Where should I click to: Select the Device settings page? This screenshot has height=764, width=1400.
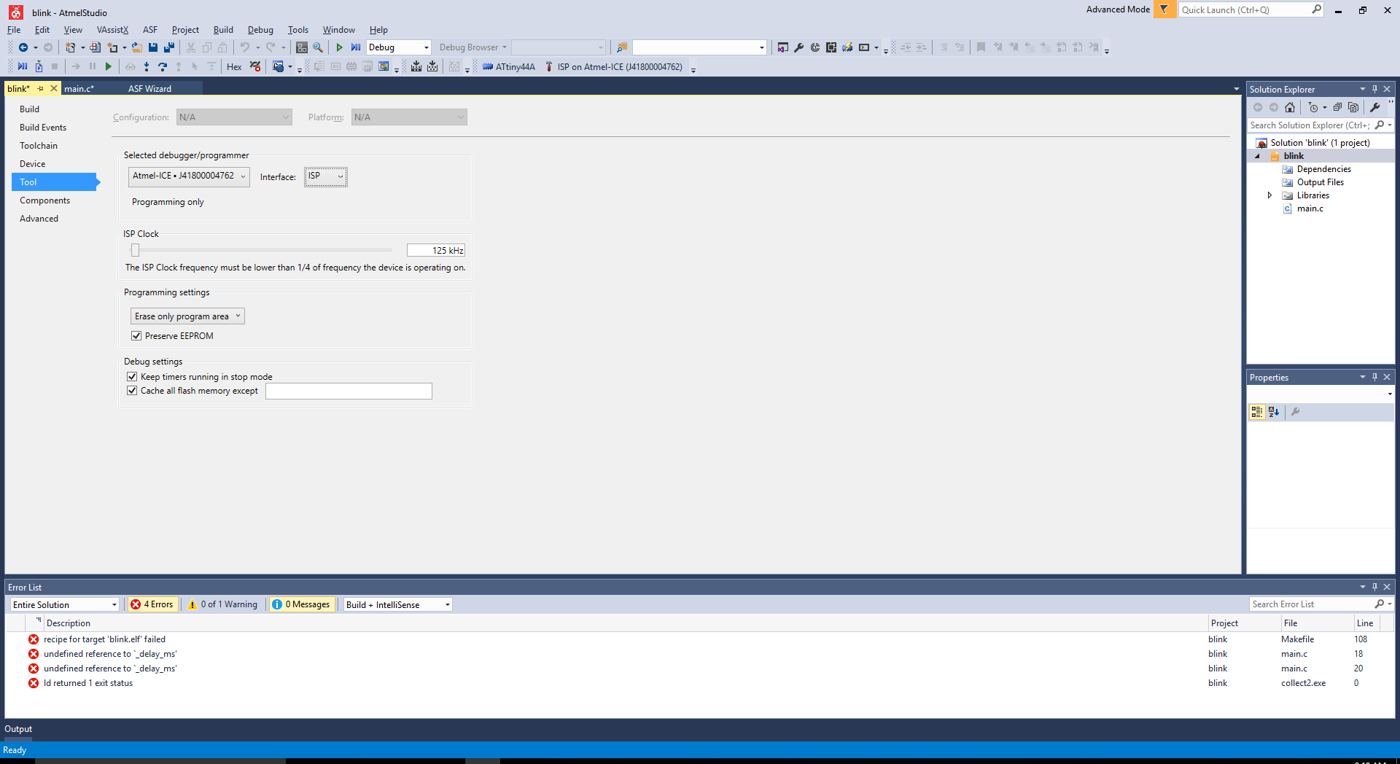point(33,164)
